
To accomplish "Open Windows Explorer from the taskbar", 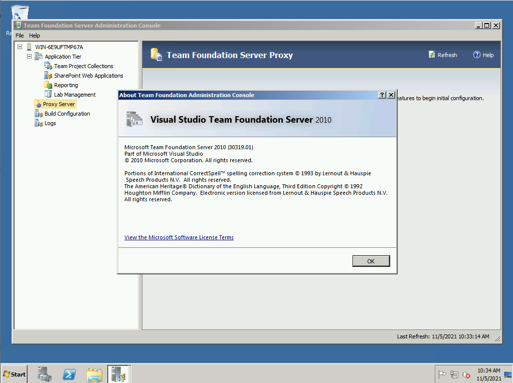I will (x=94, y=374).
